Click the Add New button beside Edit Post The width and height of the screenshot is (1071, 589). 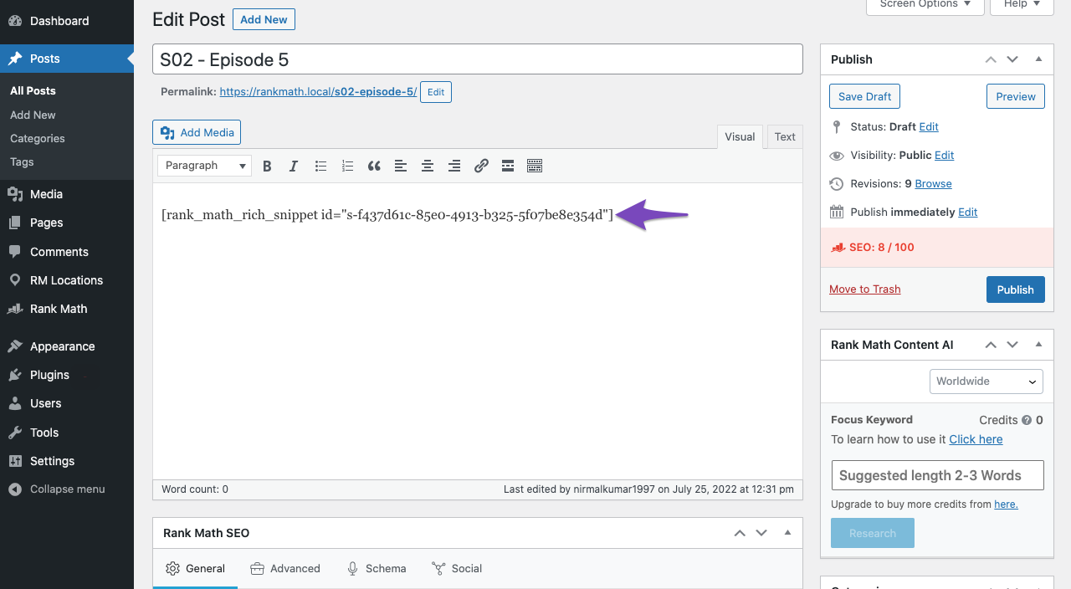pyautogui.click(x=264, y=19)
